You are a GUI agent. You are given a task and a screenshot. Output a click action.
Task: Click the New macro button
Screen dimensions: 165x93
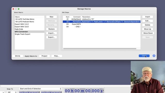(52, 17)
